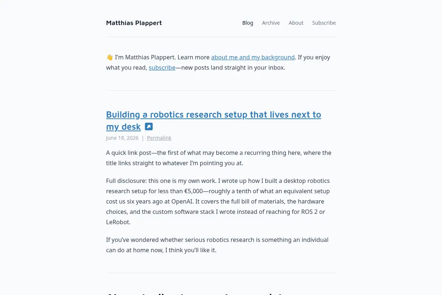Open the external link arrow icon beside the post title
The width and height of the screenshot is (442, 295).
tap(149, 126)
